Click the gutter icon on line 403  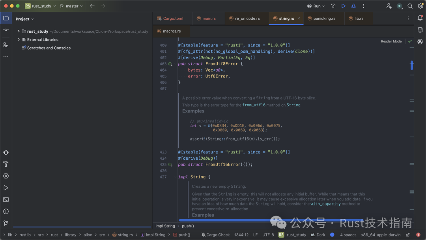click(x=170, y=64)
